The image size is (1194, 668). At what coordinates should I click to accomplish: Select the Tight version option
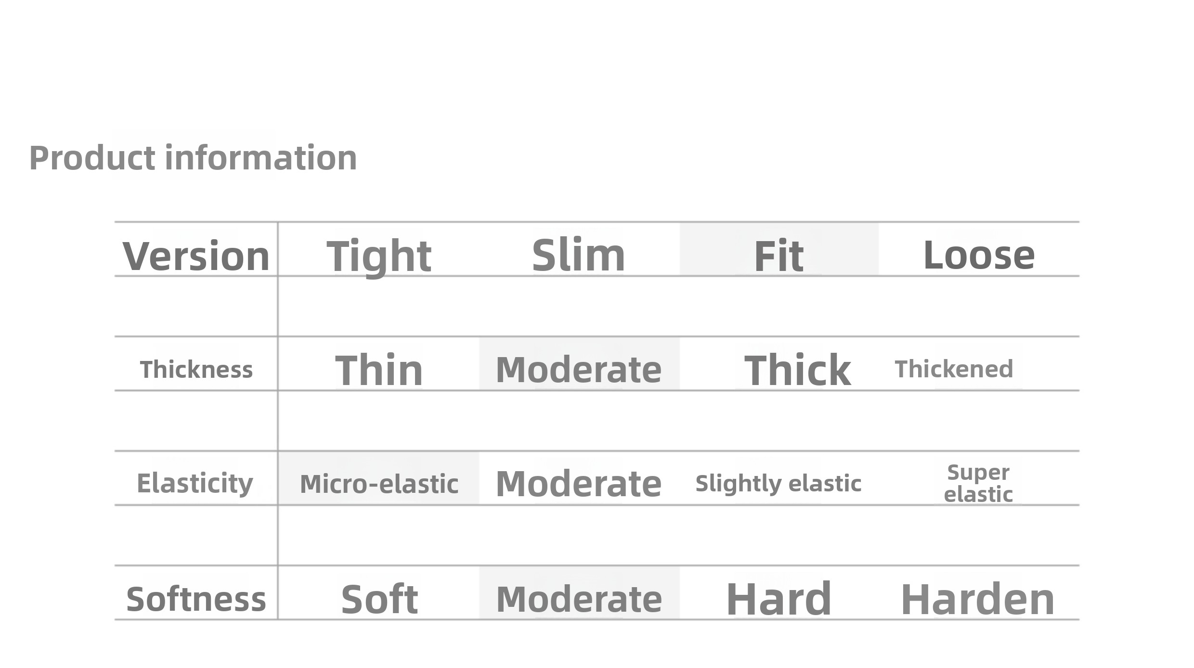[x=379, y=256]
